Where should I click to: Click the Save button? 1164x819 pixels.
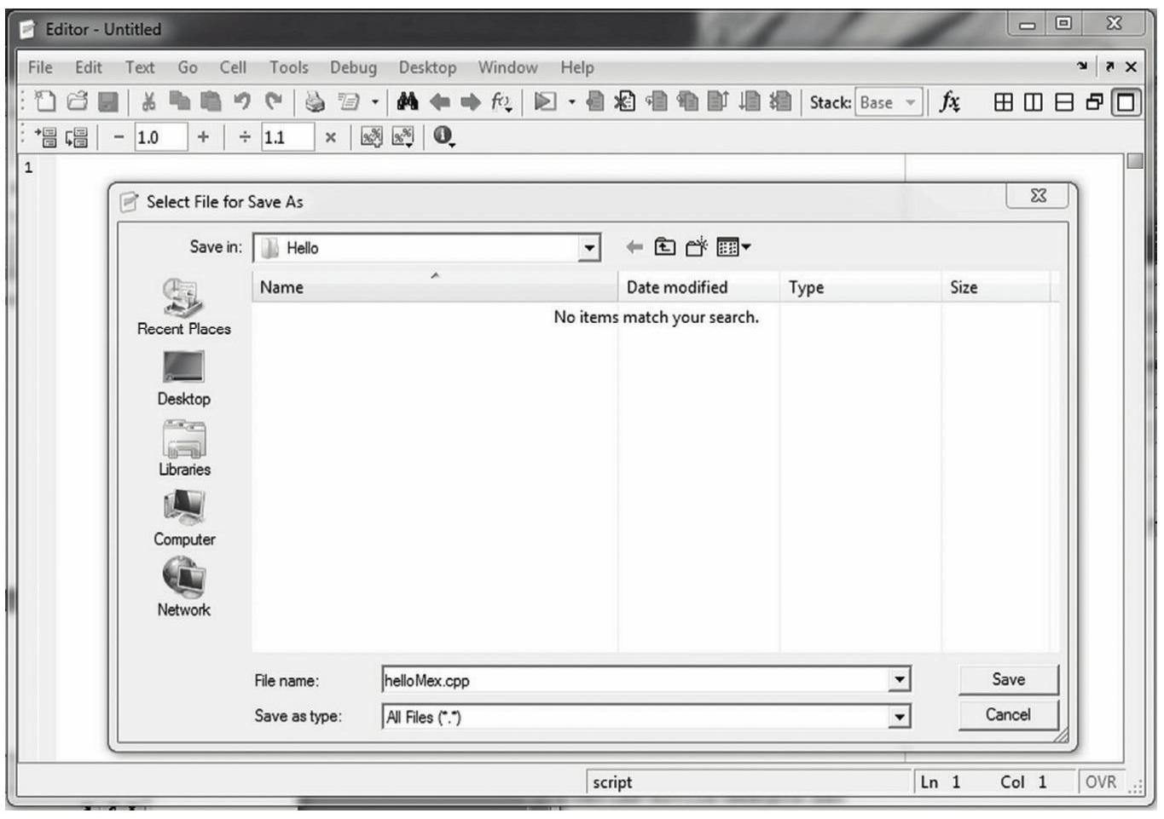coord(1009,679)
